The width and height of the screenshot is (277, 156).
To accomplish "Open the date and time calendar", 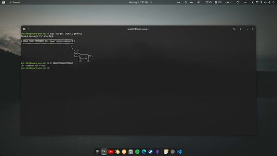I will click(138, 2).
